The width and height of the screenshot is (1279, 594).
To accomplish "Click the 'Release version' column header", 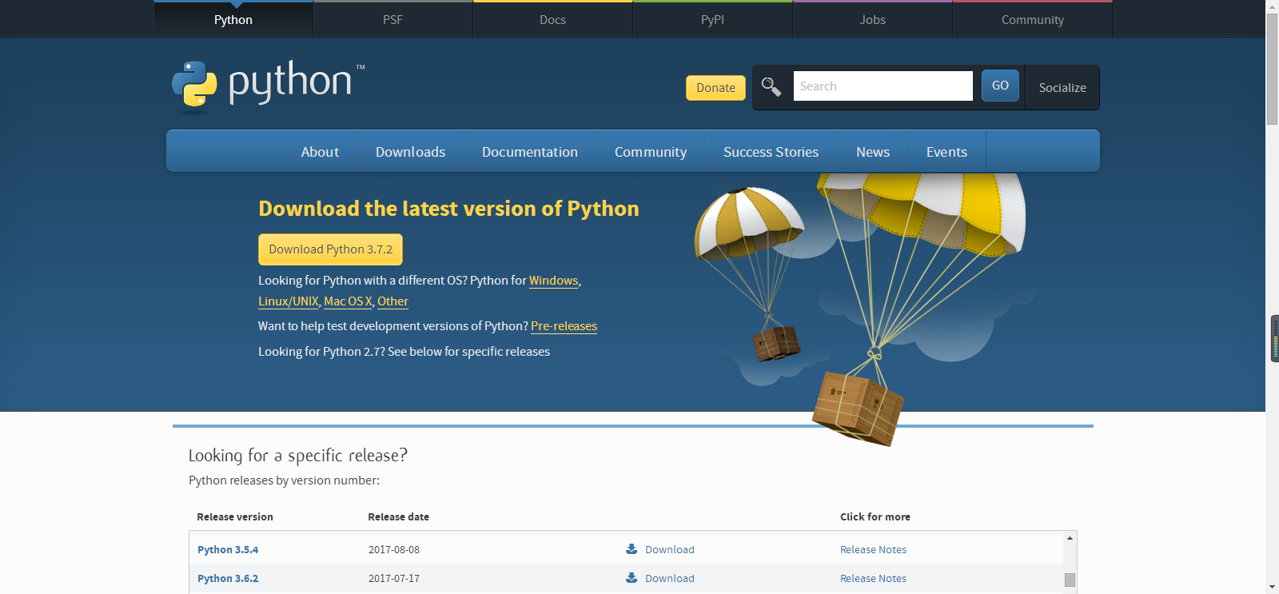I will (x=235, y=516).
